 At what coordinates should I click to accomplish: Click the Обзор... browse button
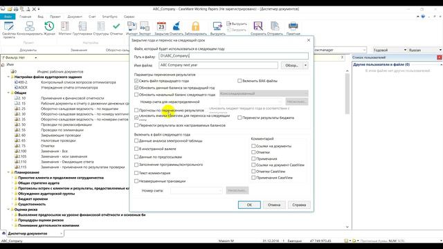(x=292, y=65)
